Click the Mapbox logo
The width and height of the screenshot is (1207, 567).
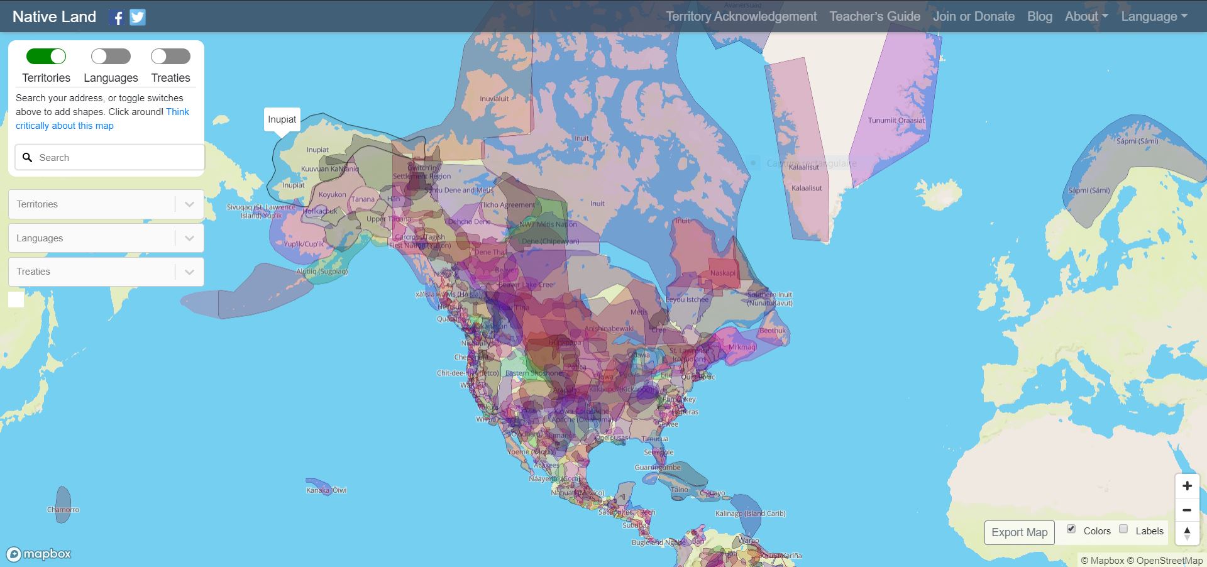click(39, 554)
